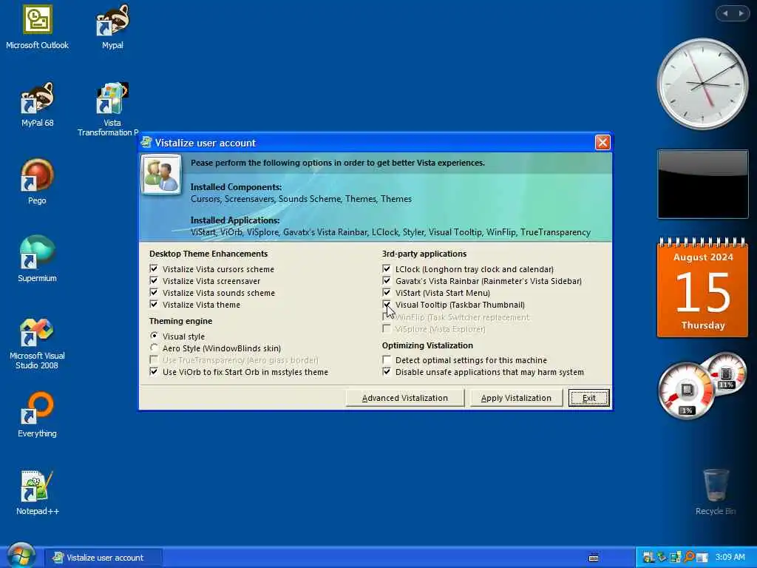Toggle Visual Tooltip (Taskbar Thumbnail) checkbox
757x568 pixels.
click(386, 304)
